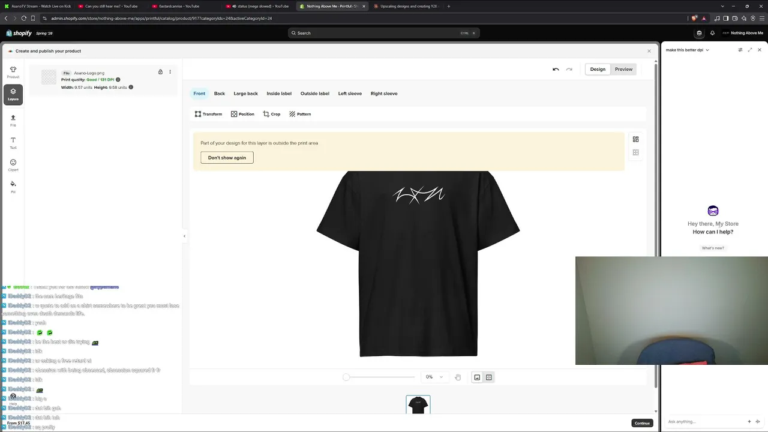This screenshot has height=432, width=768.
Task: Open the Crop tool
Action: tap(272, 114)
